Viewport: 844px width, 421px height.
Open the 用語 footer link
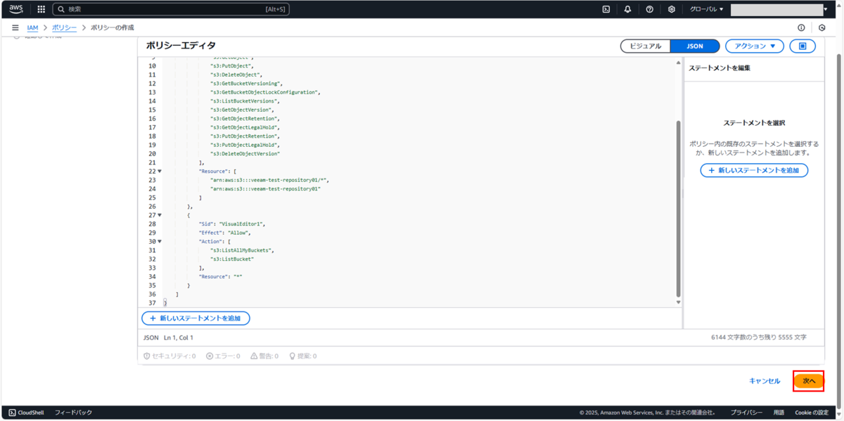point(779,413)
